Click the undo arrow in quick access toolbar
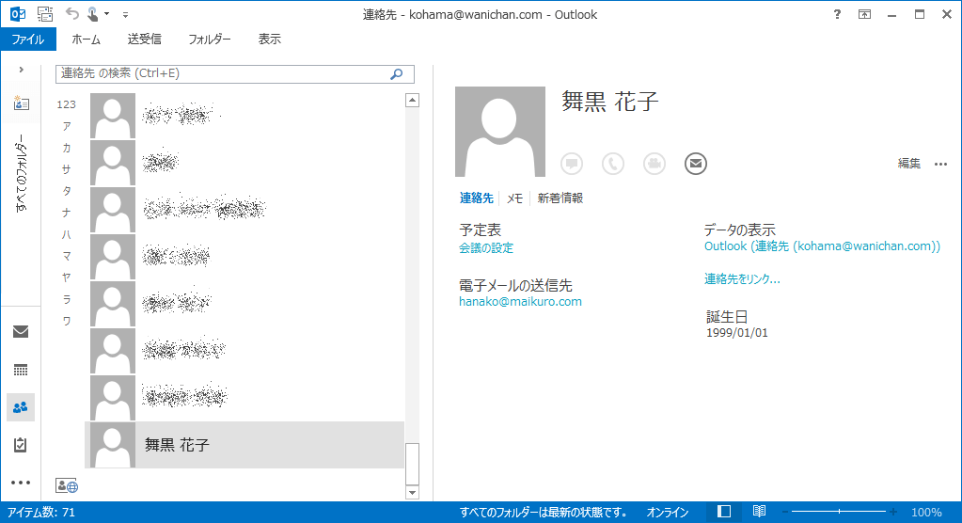This screenshot has height=523, width=962. point(72,13)
